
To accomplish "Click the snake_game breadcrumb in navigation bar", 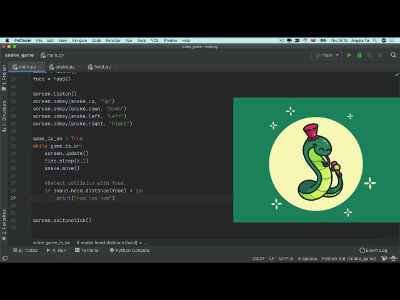I will 19,55.
